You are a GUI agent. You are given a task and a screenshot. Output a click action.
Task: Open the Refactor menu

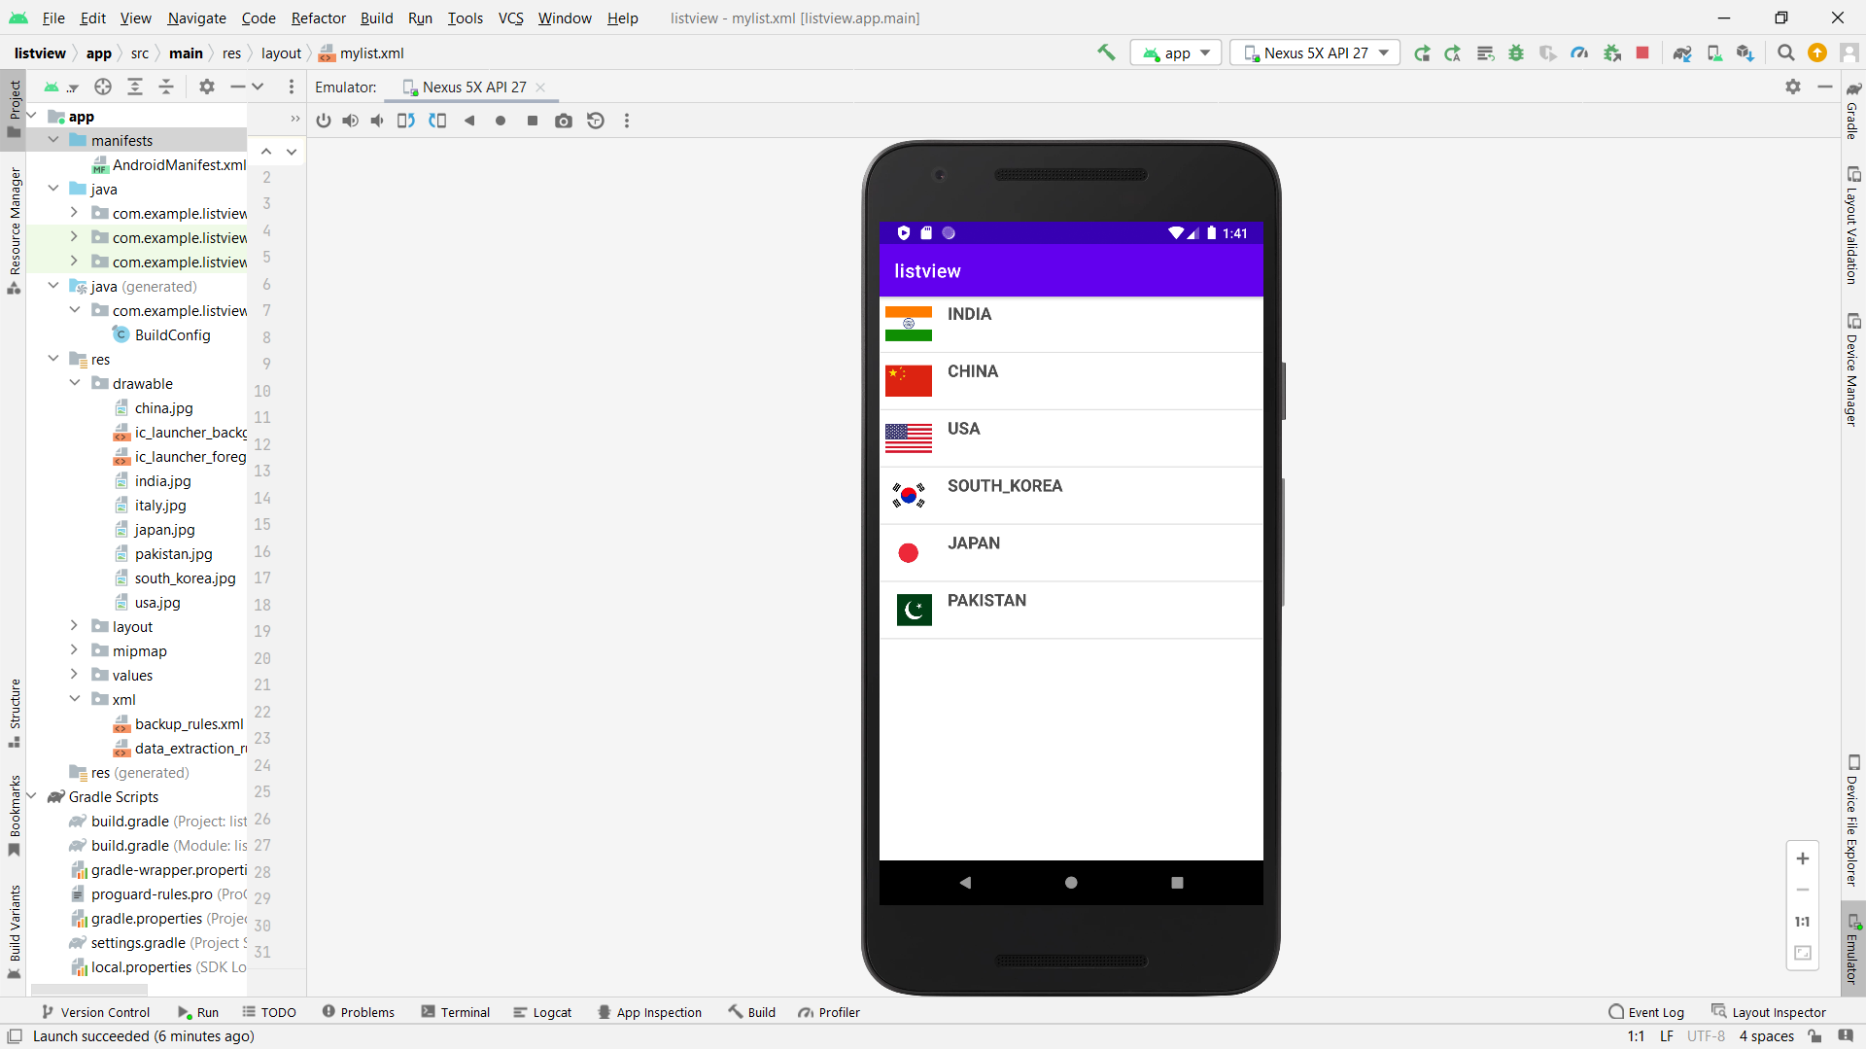(x=318, y=17)
